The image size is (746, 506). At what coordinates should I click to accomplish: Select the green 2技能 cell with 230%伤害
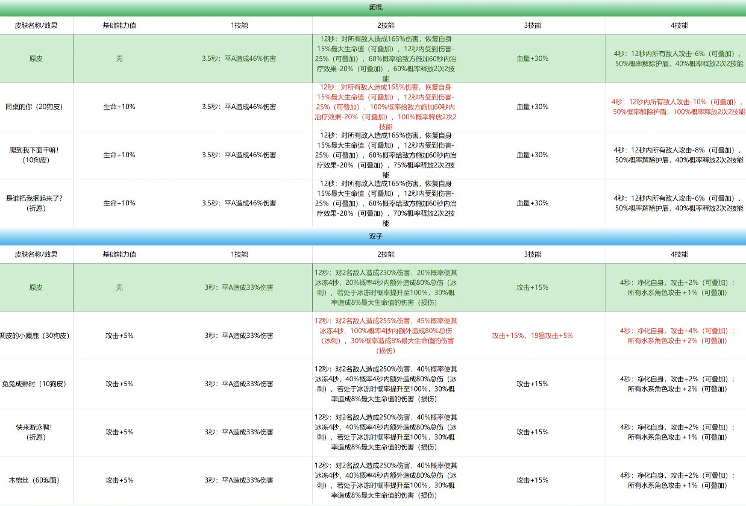click(386, 287)
